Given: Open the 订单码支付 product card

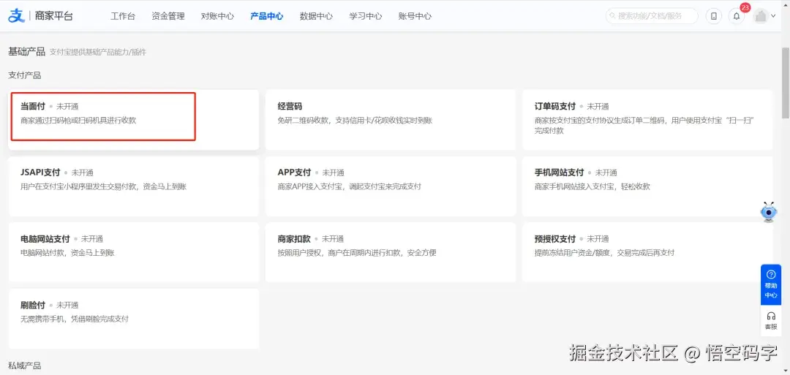Looking at the screenshot, I should pos(647,120).
